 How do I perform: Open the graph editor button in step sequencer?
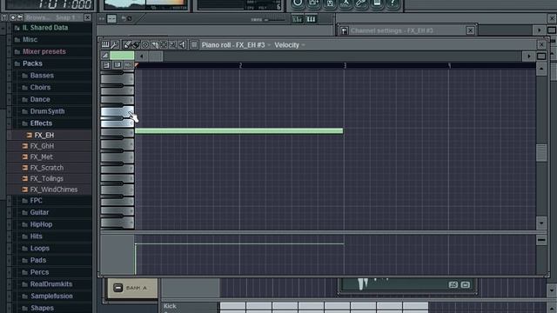click(297, 19)
